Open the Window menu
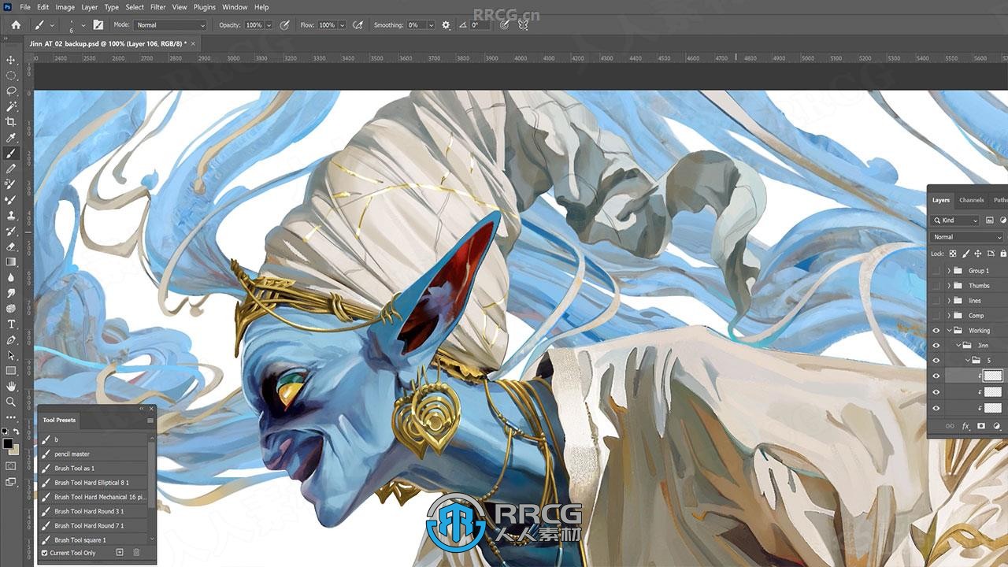 (x=235, y=7)
